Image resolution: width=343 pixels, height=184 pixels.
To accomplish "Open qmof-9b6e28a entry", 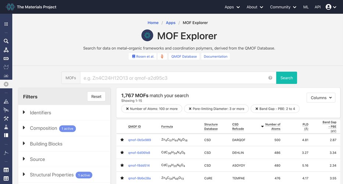I will [x=139, y=178].
